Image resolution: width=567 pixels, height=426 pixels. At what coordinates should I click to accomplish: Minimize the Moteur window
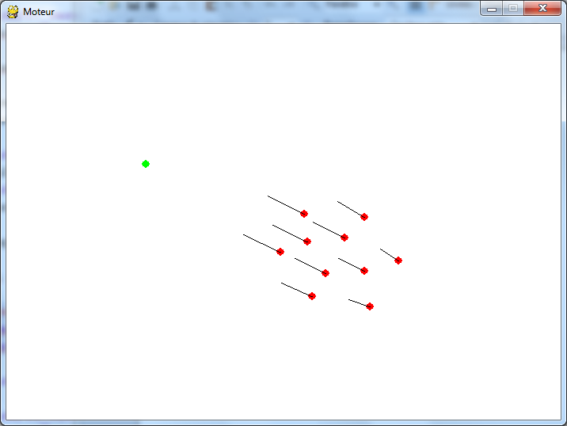[x=492, y=9]
